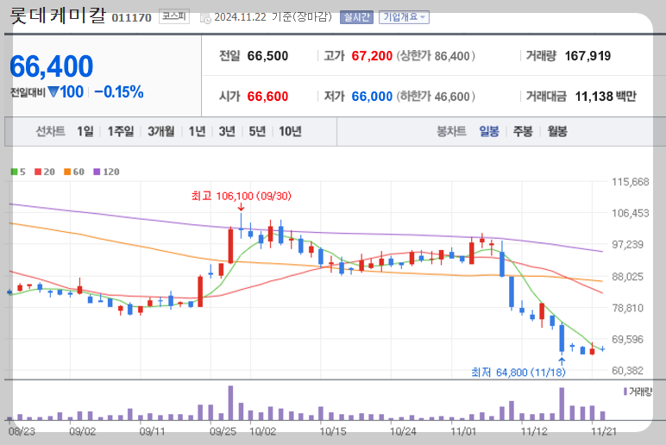Image resolution: width=666 pixels, height=445 pixels.
Task: Click the 하한가 46,600 text
Action: point(436,97)
